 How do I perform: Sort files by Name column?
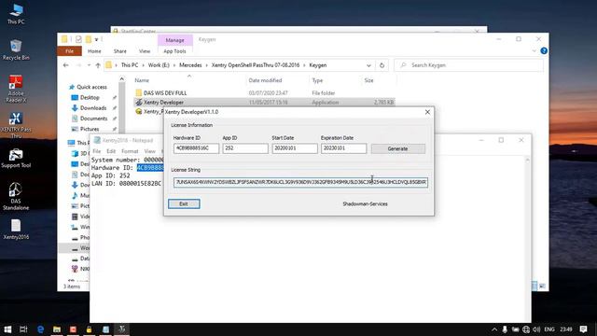(142, 80)
